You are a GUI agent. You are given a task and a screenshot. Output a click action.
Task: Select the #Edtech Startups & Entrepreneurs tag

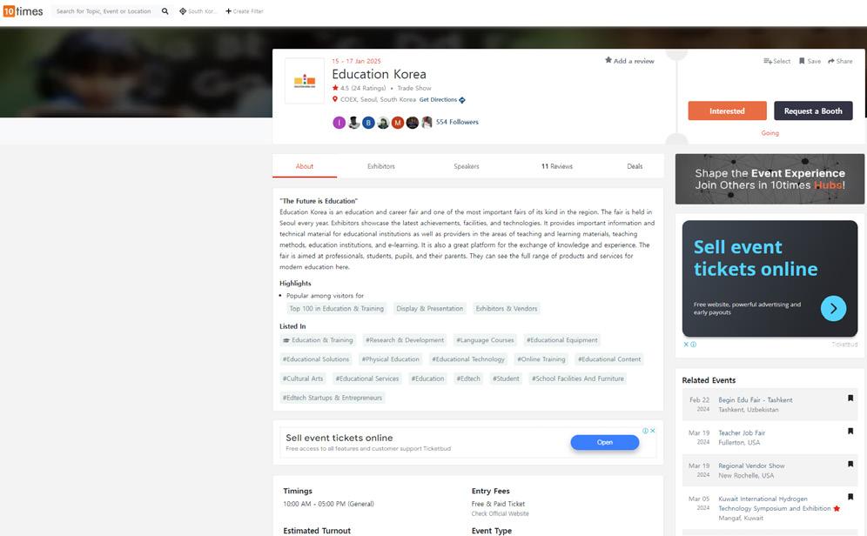pyautogui.click(x=333, y=398)
